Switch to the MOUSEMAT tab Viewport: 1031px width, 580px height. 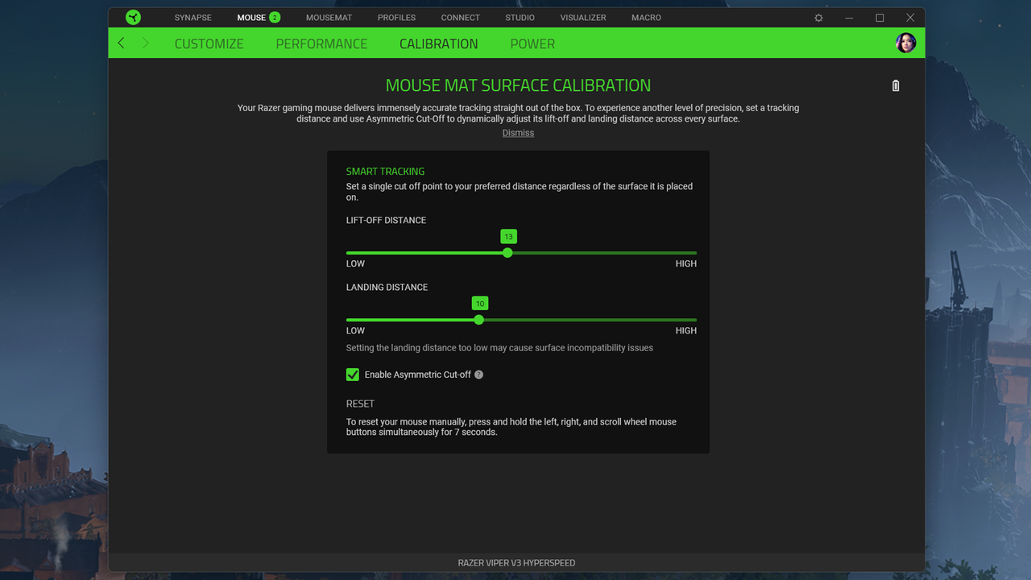click(329, 18)
